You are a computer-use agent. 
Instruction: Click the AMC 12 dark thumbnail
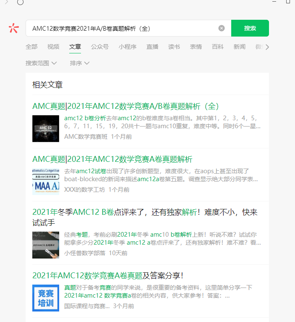(x=46, y=129)
